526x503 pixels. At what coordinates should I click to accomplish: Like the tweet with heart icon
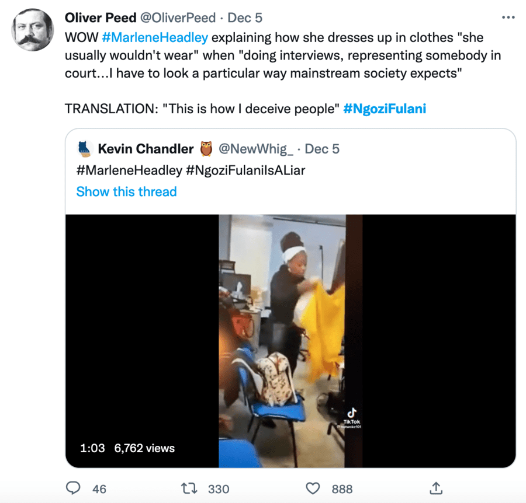[x=314, y=488]
